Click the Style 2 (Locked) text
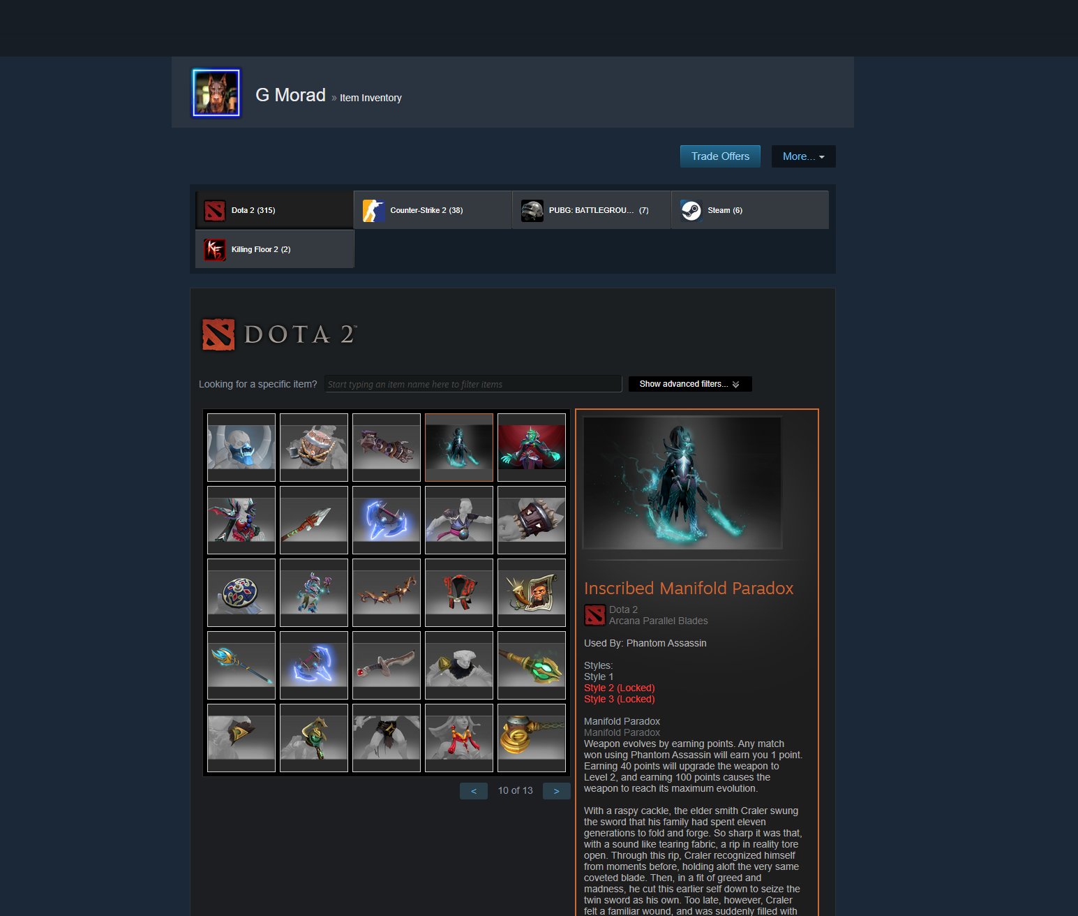 click(620, 688)
